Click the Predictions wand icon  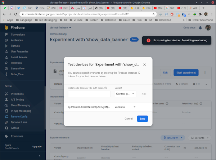pyautogui.click(x=6, y=94)
